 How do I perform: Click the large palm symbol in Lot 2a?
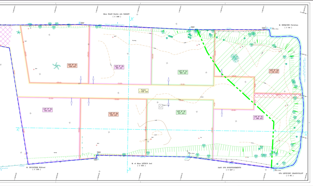57,66
